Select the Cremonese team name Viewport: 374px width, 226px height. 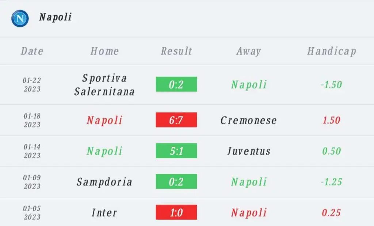coord(248,120)
